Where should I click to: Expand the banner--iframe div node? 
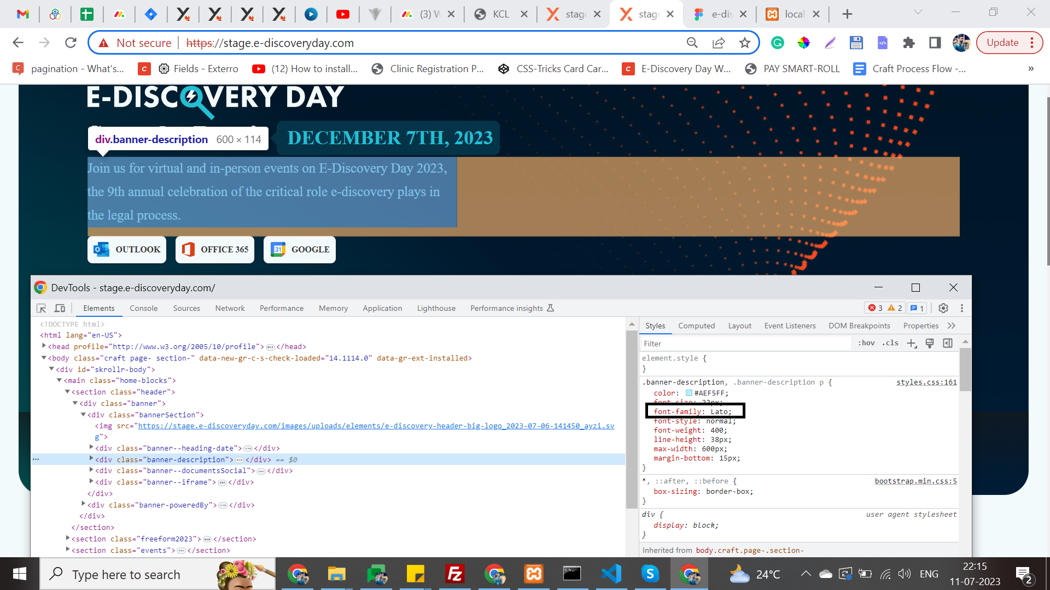tap(91, 481)
